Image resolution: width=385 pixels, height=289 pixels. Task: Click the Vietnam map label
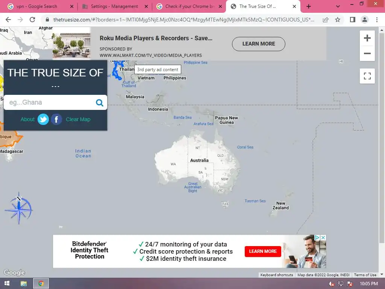click(x=146, y=78)
